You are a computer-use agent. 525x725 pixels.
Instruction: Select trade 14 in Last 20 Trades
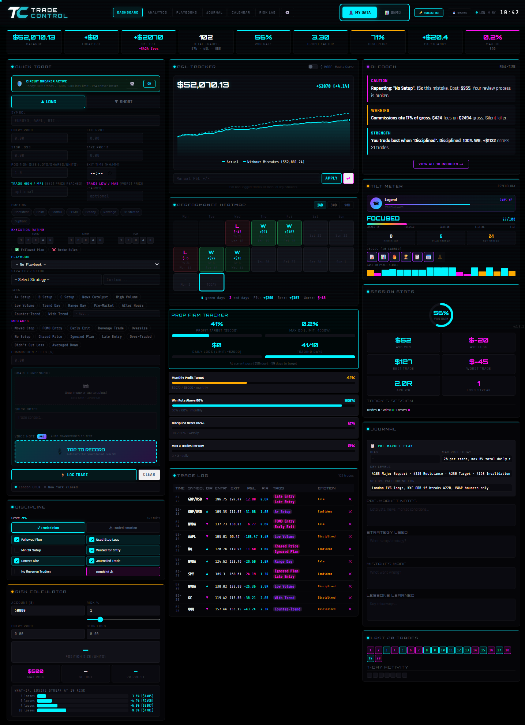pyautogui.click(x=475, y=650)
